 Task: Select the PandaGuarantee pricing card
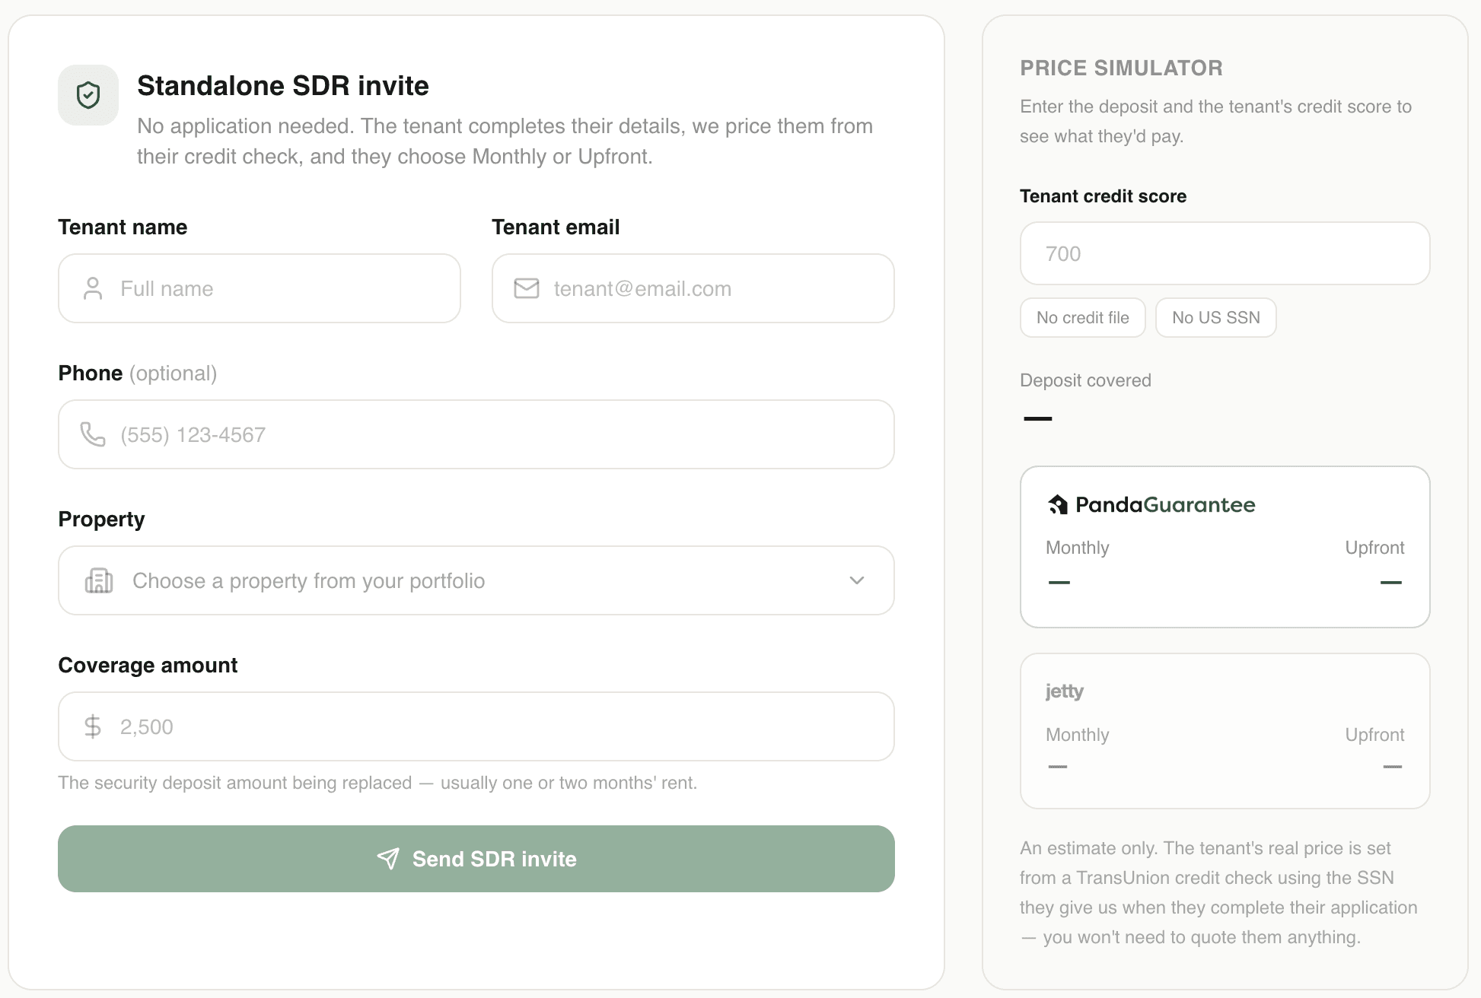1225,547
